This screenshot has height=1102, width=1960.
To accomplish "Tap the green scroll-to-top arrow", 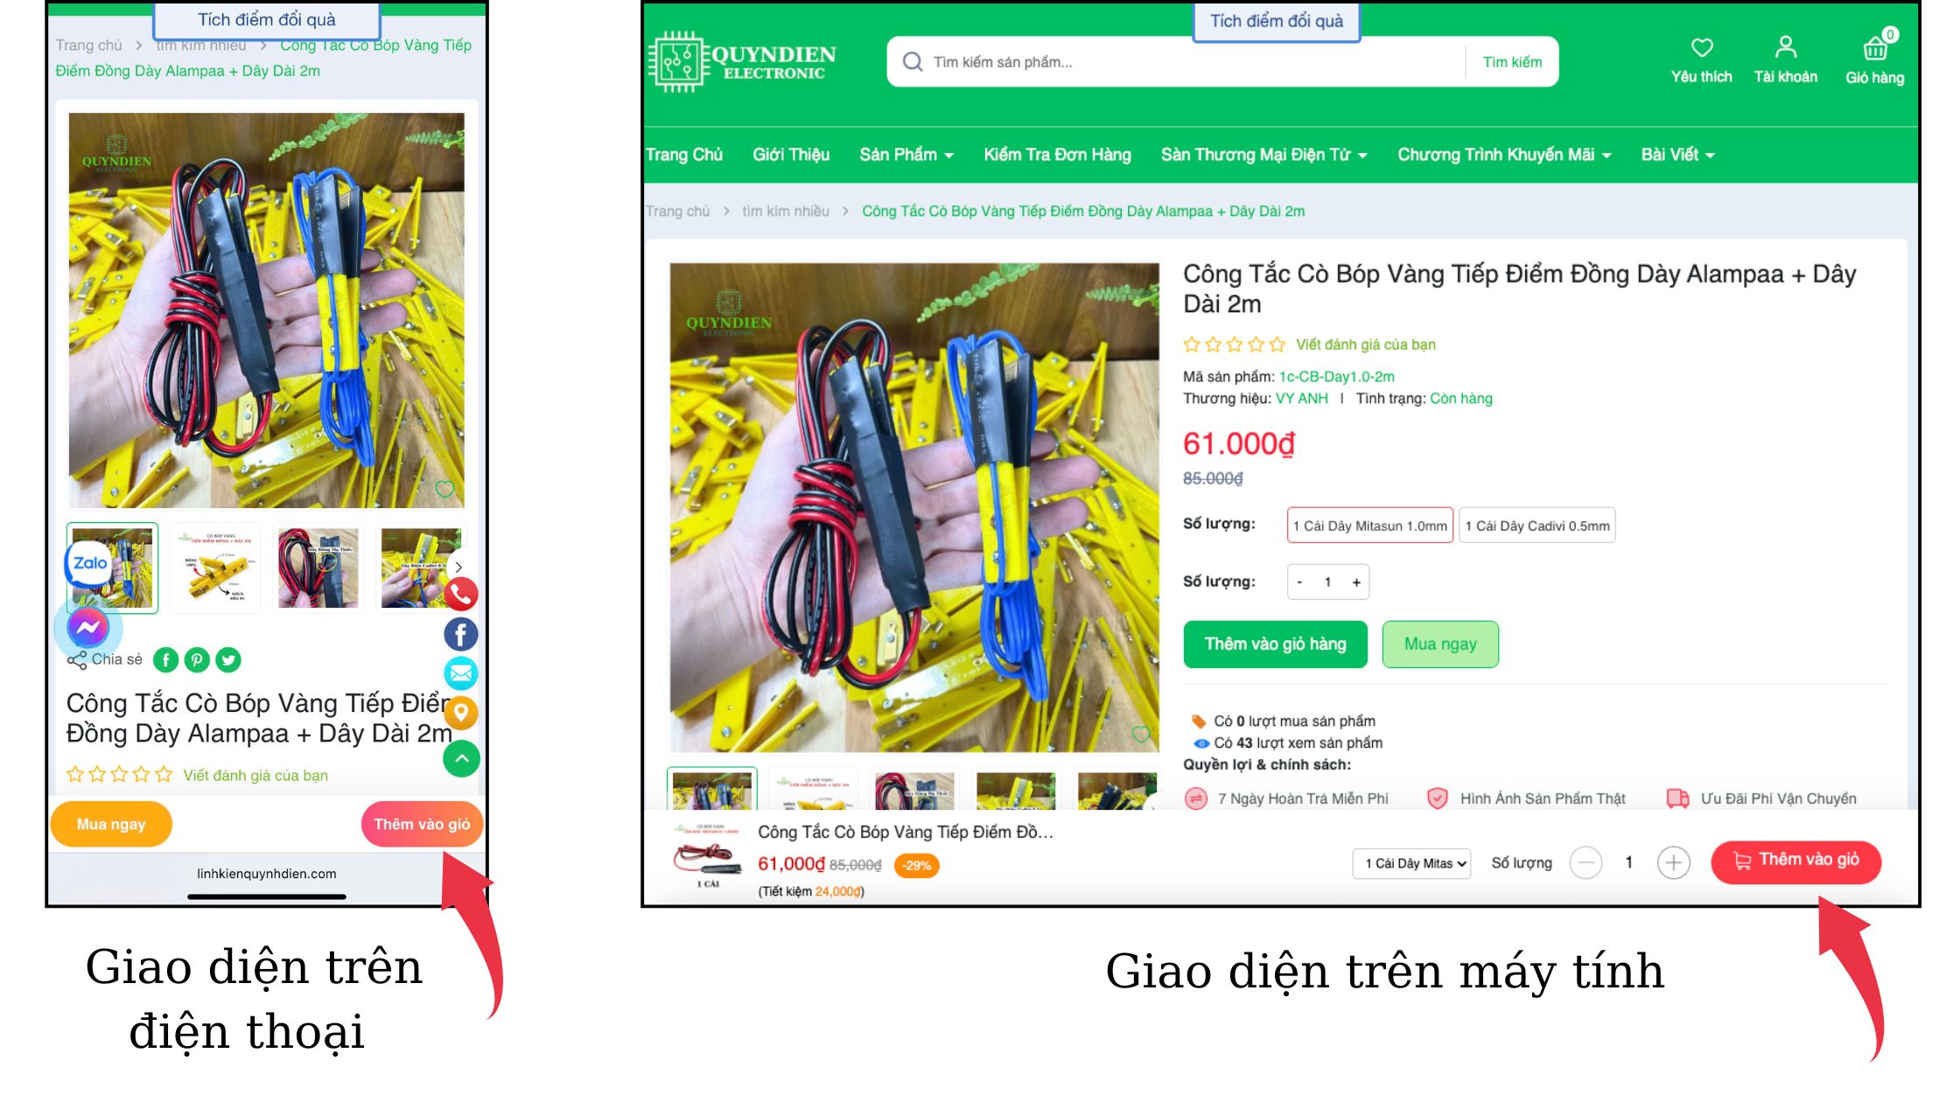I will (x=461, y=758).
